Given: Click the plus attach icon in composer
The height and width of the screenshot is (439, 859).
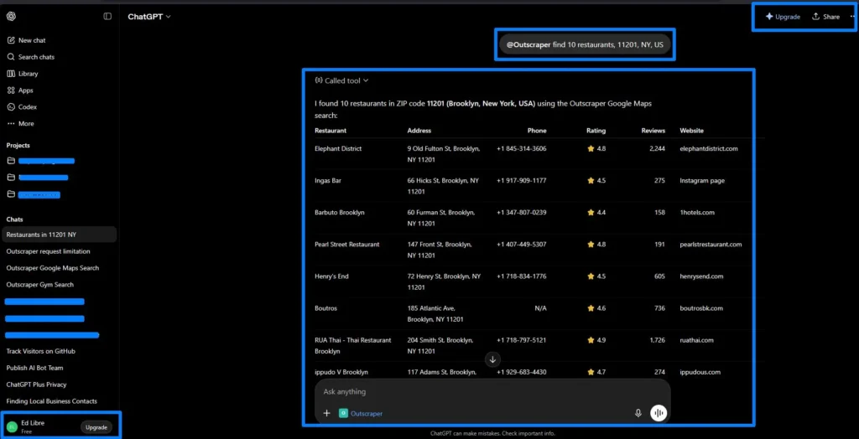Looking at the screenshot, I should 327,413.
